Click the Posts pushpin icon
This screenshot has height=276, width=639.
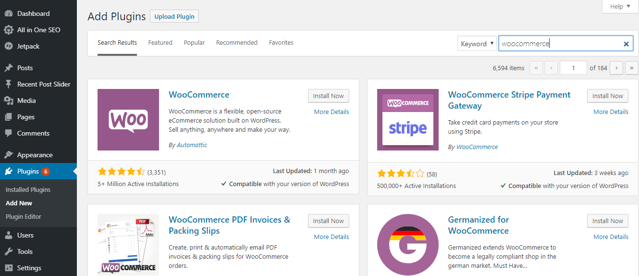coord(9,68)
